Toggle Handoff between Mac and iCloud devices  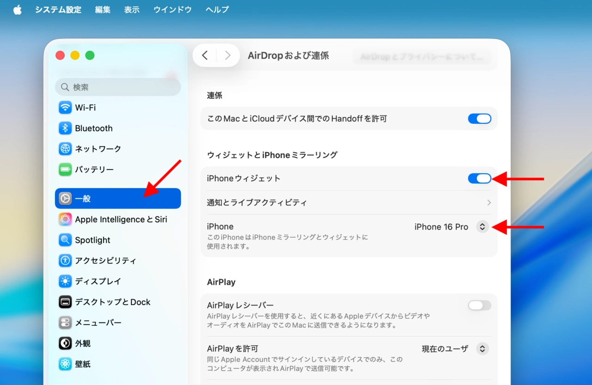click(x=479, y=118)
